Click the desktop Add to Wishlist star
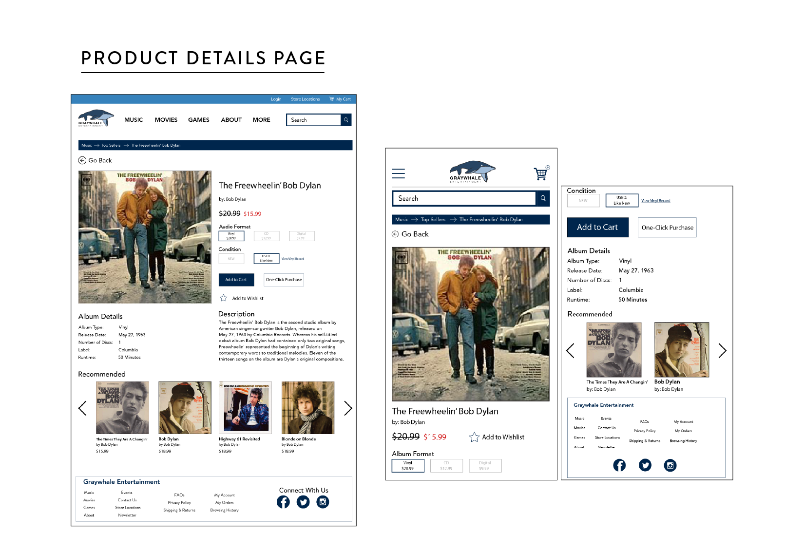This screenshot has width=804, height=533. [224, 298]
